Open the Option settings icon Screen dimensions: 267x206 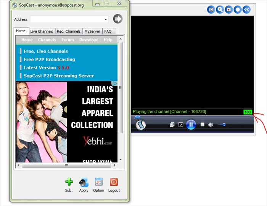98,182
